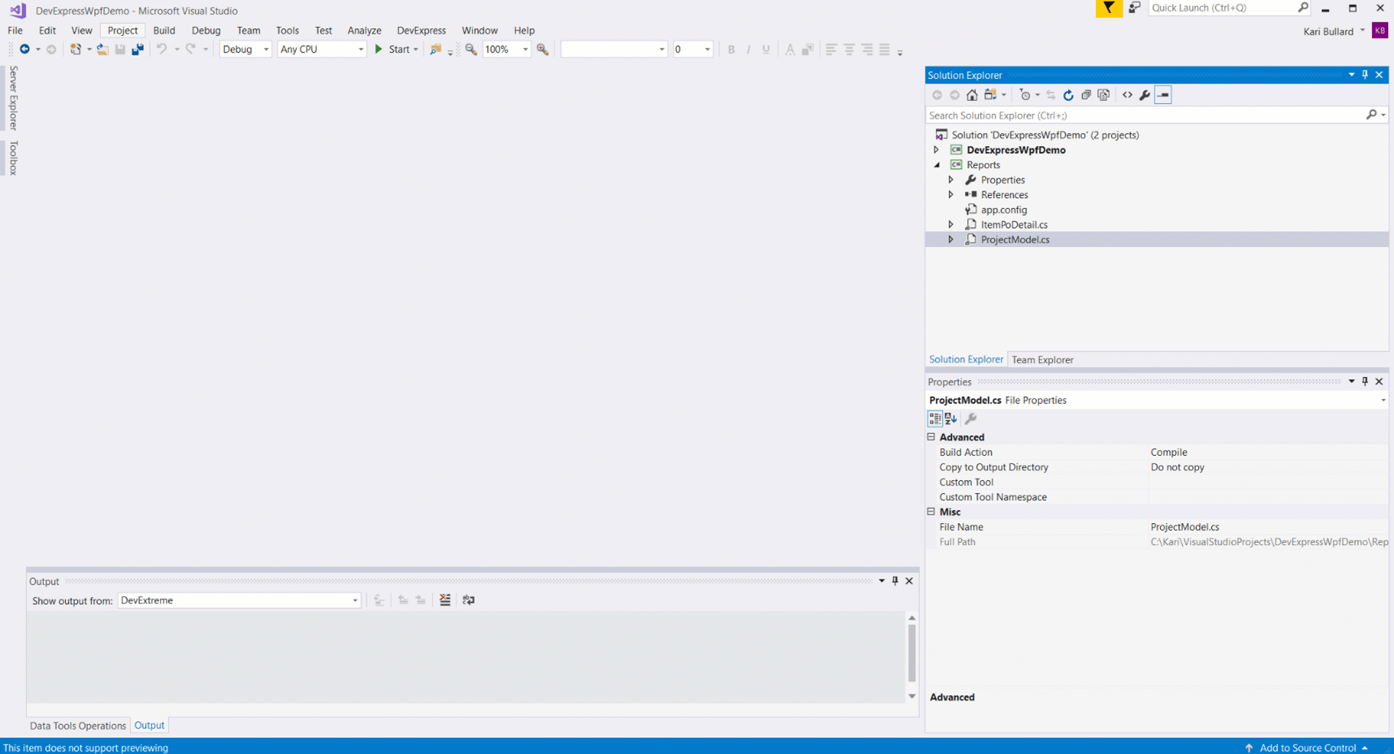Open the DevExpress menu
The image size is (1394, 754).
pyautogui.click(x=421, y=30)
